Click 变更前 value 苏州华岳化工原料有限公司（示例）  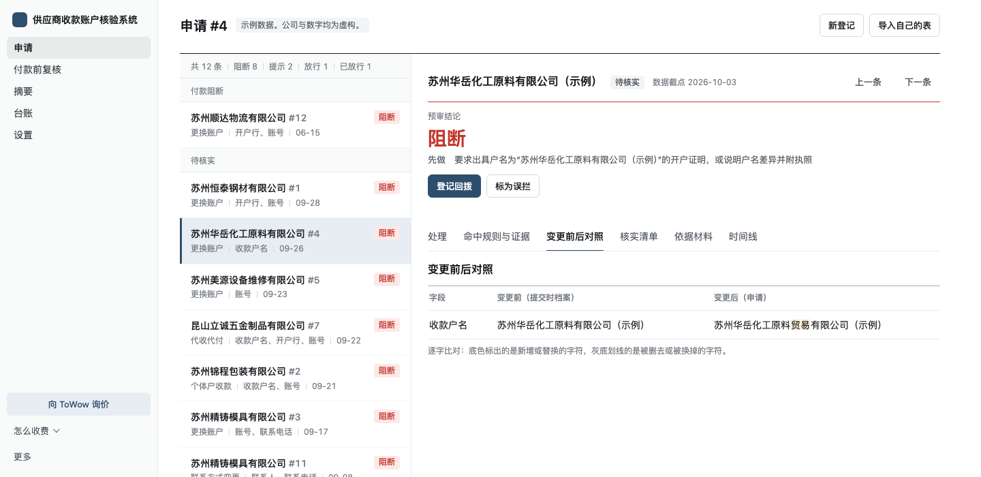(x=571, y=325)
